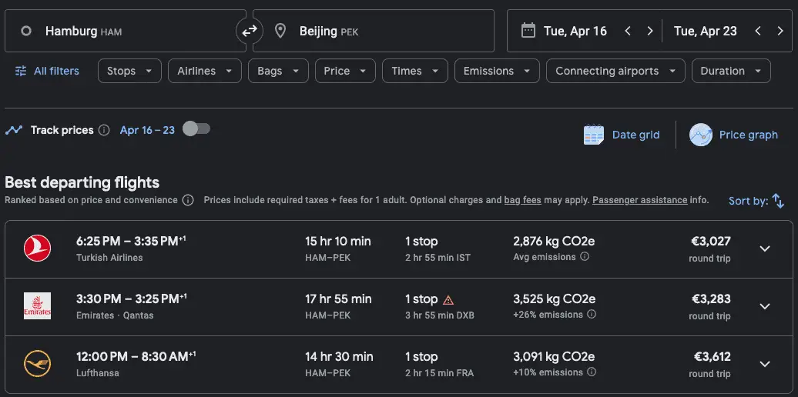Click the ranking info icon near 'price and convenience'
The width and height of the screenshot is (798, 397).
coord(187,200)
